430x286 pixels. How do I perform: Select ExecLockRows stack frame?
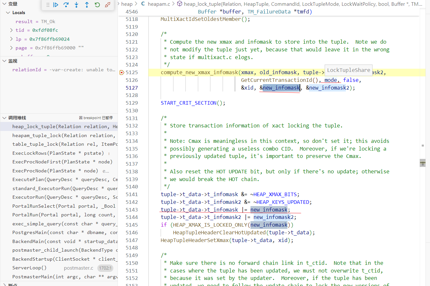tap(58, 153)
